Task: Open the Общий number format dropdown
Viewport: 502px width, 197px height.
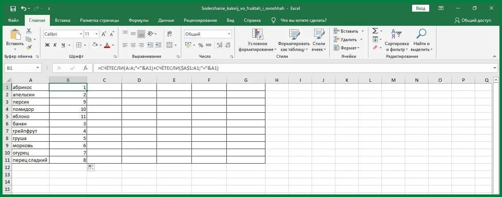Action: coord(229,34)
